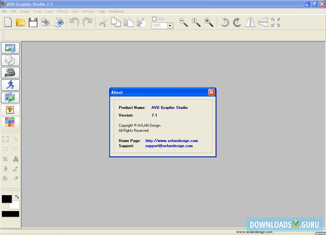This screenshot has width=326, height=235.
Task: Select the ellipse drawing tool
Action: (x=16, y=149)
